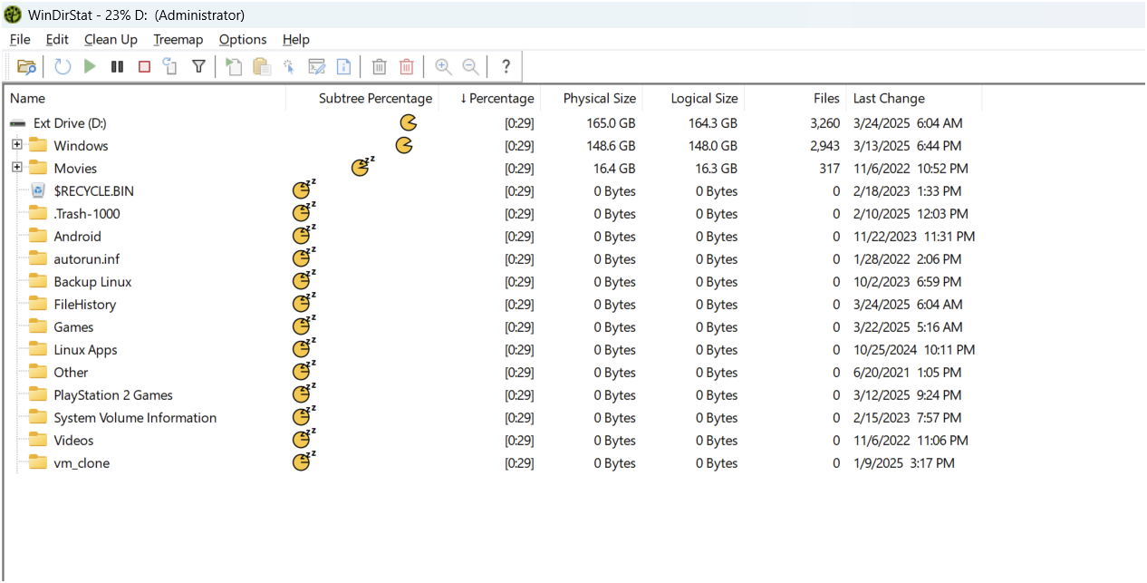The image size is (1147, 583).
Task: Click the circular Refresh All toolbar icon
Action: coord(63,66)
